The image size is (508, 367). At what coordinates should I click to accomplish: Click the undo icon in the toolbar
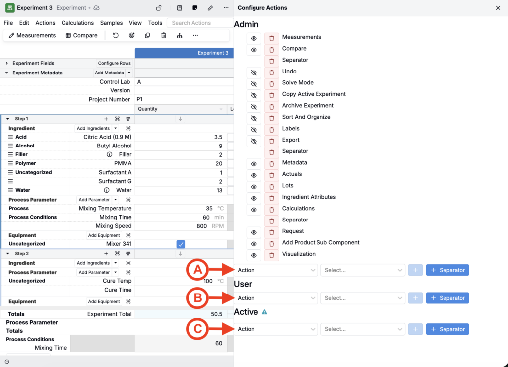(116, 35)
